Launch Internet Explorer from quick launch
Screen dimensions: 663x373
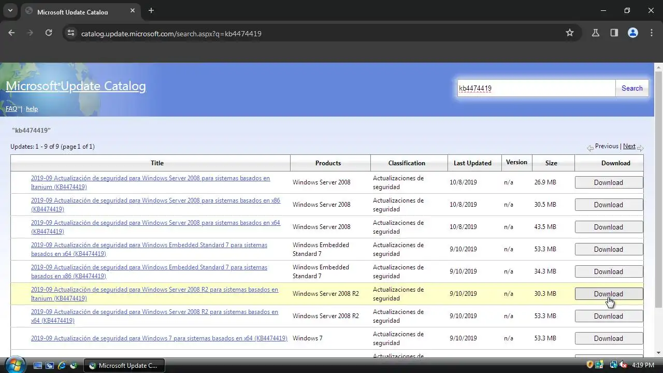[x=62, y=365]
